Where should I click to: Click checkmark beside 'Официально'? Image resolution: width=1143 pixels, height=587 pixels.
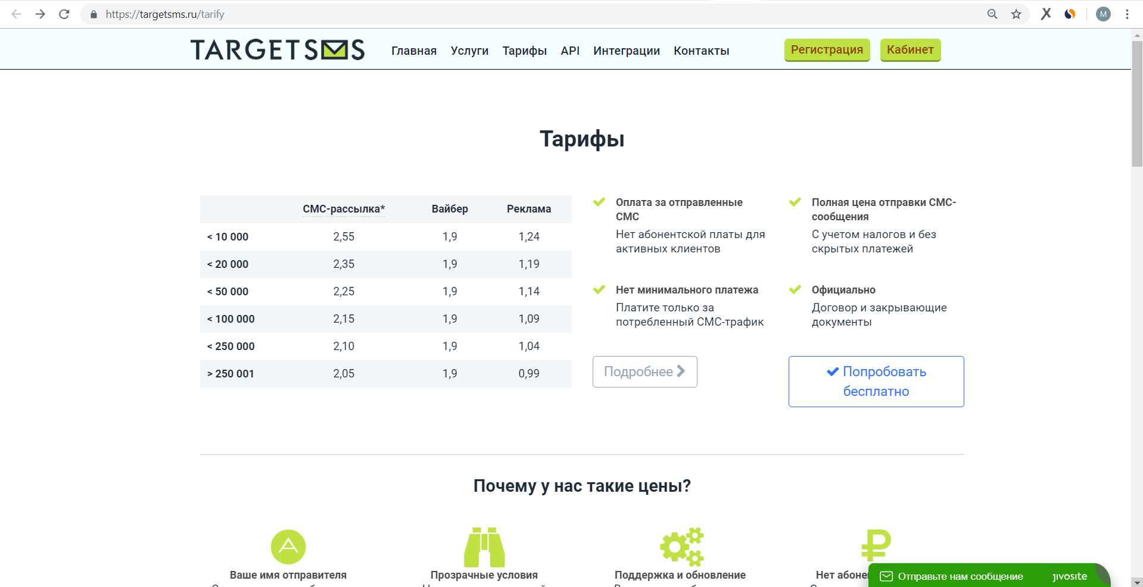pos(795,290)
